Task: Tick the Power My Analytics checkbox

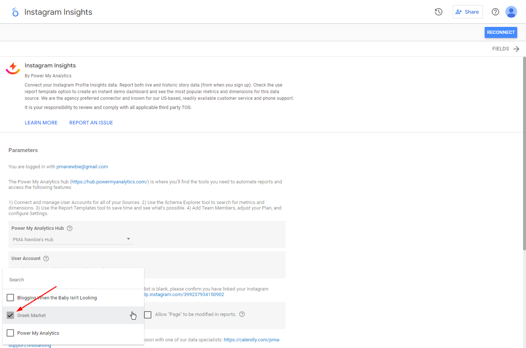Action: pyautogui.click(x=10, y=333)
